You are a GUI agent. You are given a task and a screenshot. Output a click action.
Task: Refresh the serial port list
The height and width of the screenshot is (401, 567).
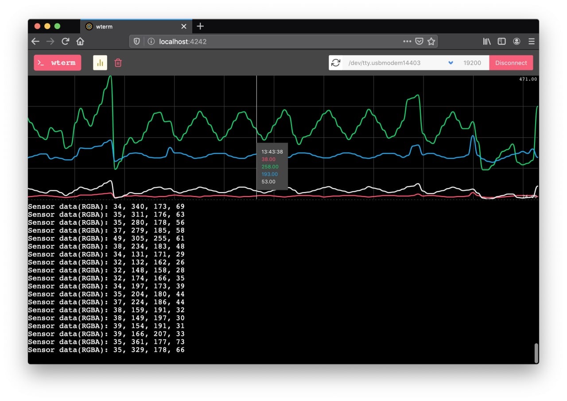point(336,63)
